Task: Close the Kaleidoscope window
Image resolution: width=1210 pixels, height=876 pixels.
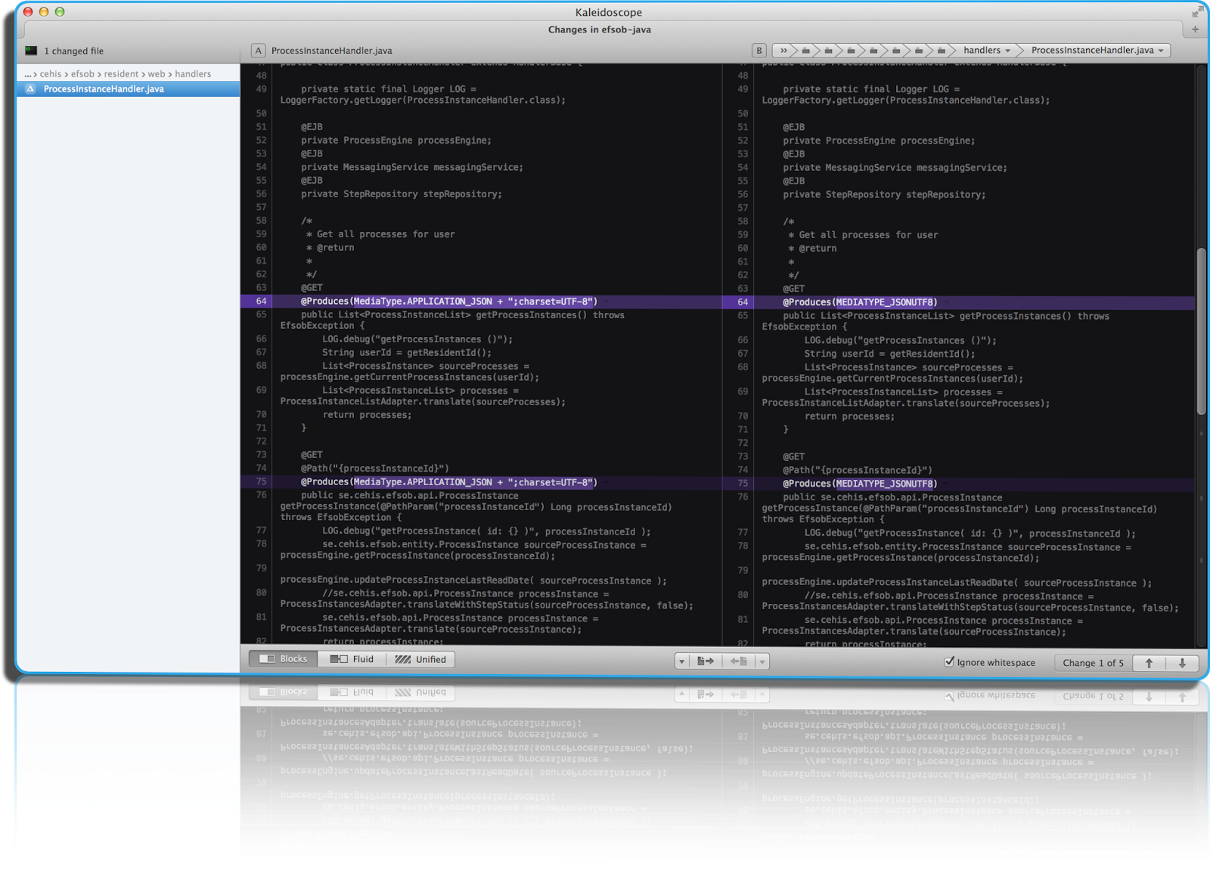Action: pos(28,11)
